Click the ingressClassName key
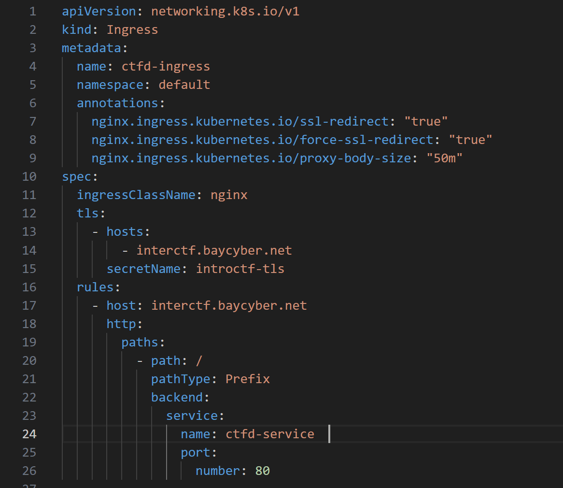563x488 pixels. click(x=136, y=195)
